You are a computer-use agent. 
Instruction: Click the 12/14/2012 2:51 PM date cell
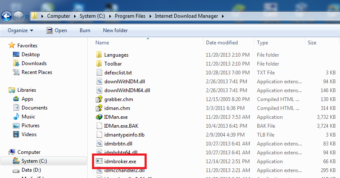tap(228, 162)
